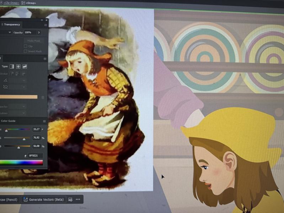Screen dimensions: 284x213
Task: Open the aspect ratio dropdown
Action: click(24, 87)
